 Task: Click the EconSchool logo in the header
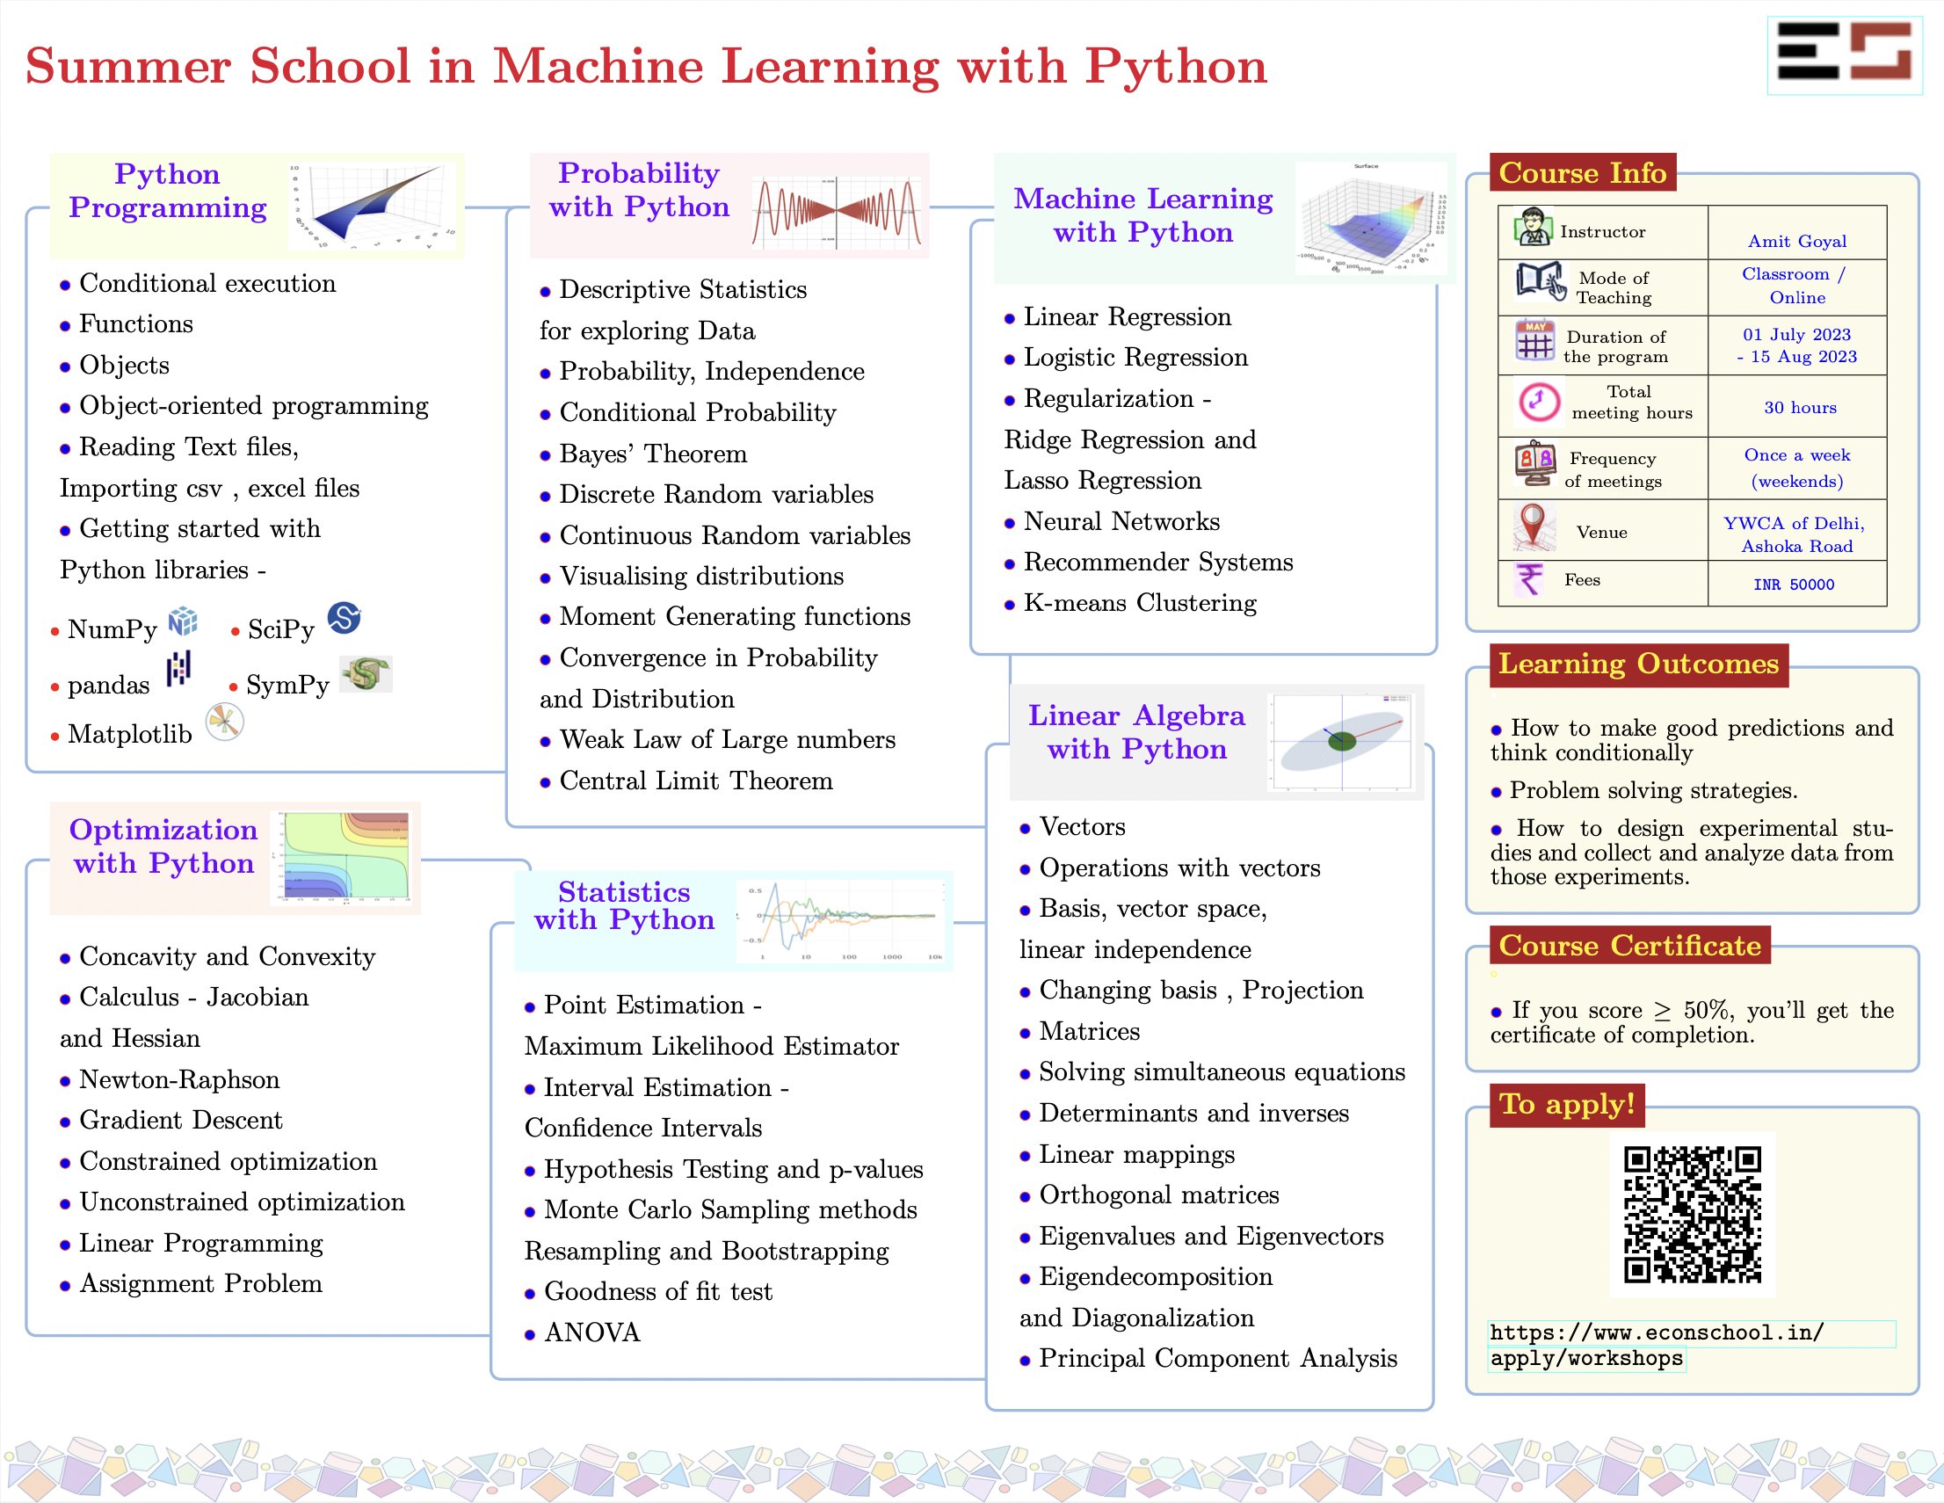pos(1845,54)
